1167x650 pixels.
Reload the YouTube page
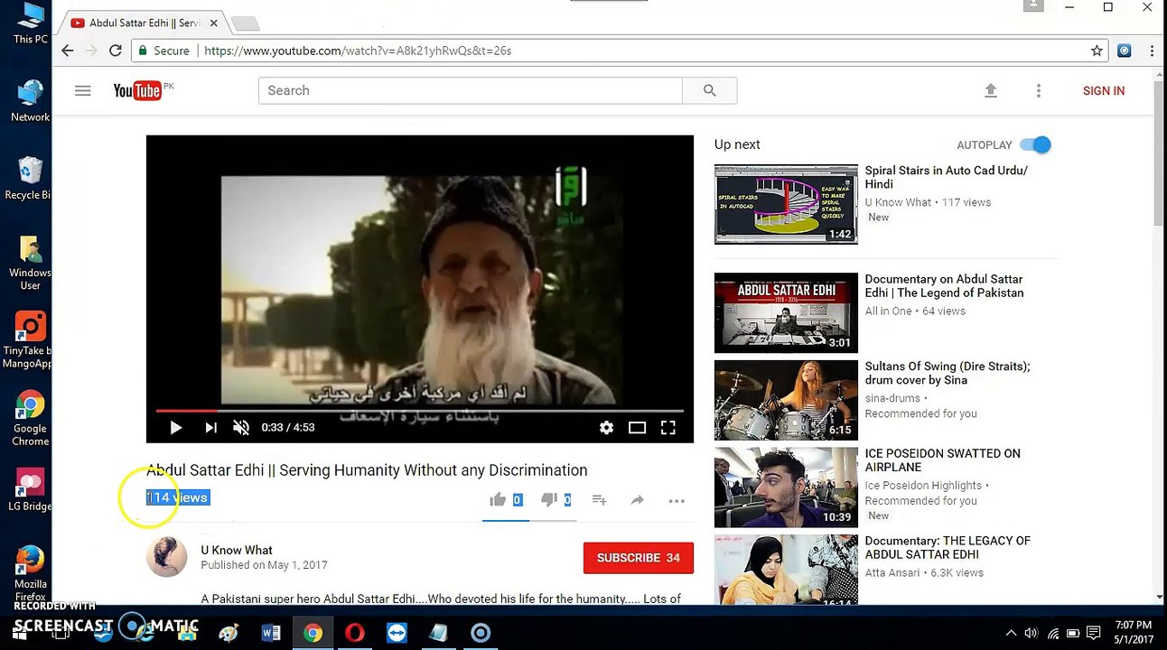pos(116,51)
